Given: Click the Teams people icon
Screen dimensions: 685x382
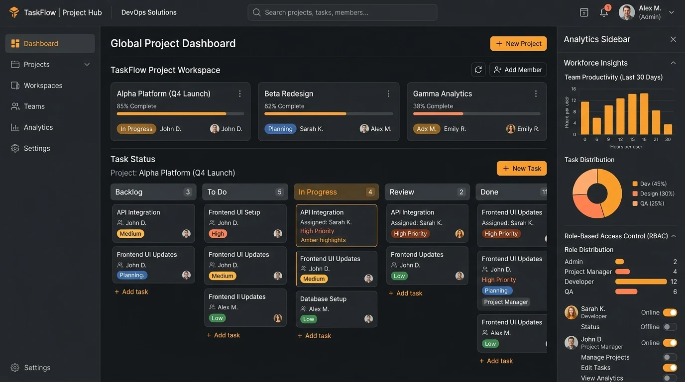Looking at the screenshot, I should coord(15,106).
